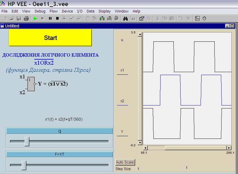This screenshot has width=238, height=174.
Task: Paste with the clipboard icon
Action: (x=172, y=18)
